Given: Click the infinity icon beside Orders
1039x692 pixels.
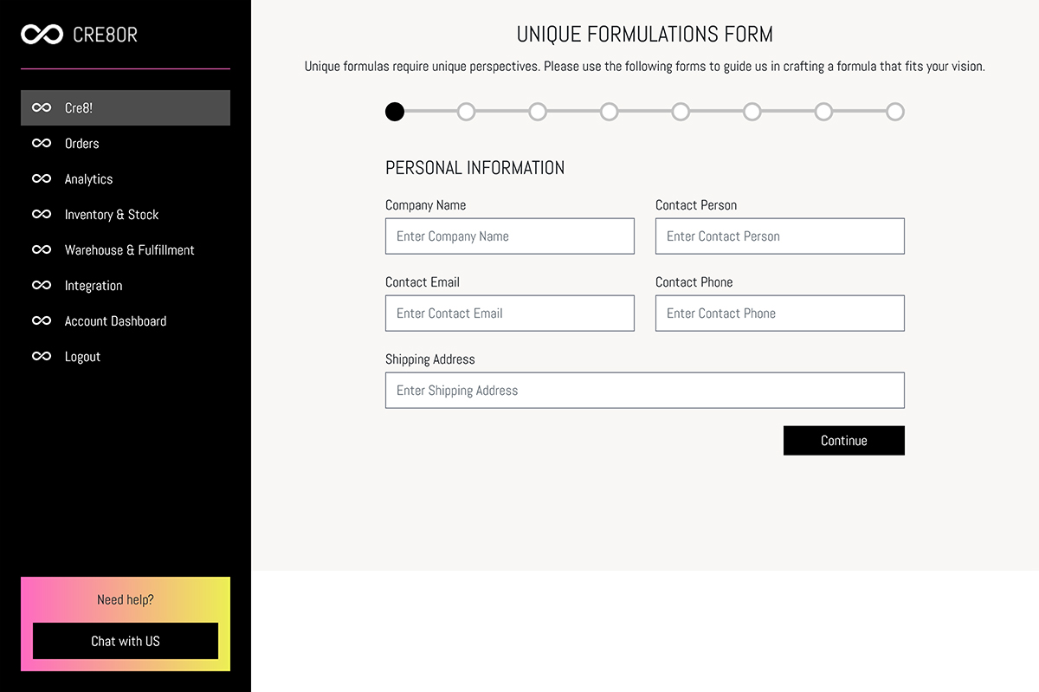Looking at the screenshot, I should pyautogui.click(x=42, y=144).
